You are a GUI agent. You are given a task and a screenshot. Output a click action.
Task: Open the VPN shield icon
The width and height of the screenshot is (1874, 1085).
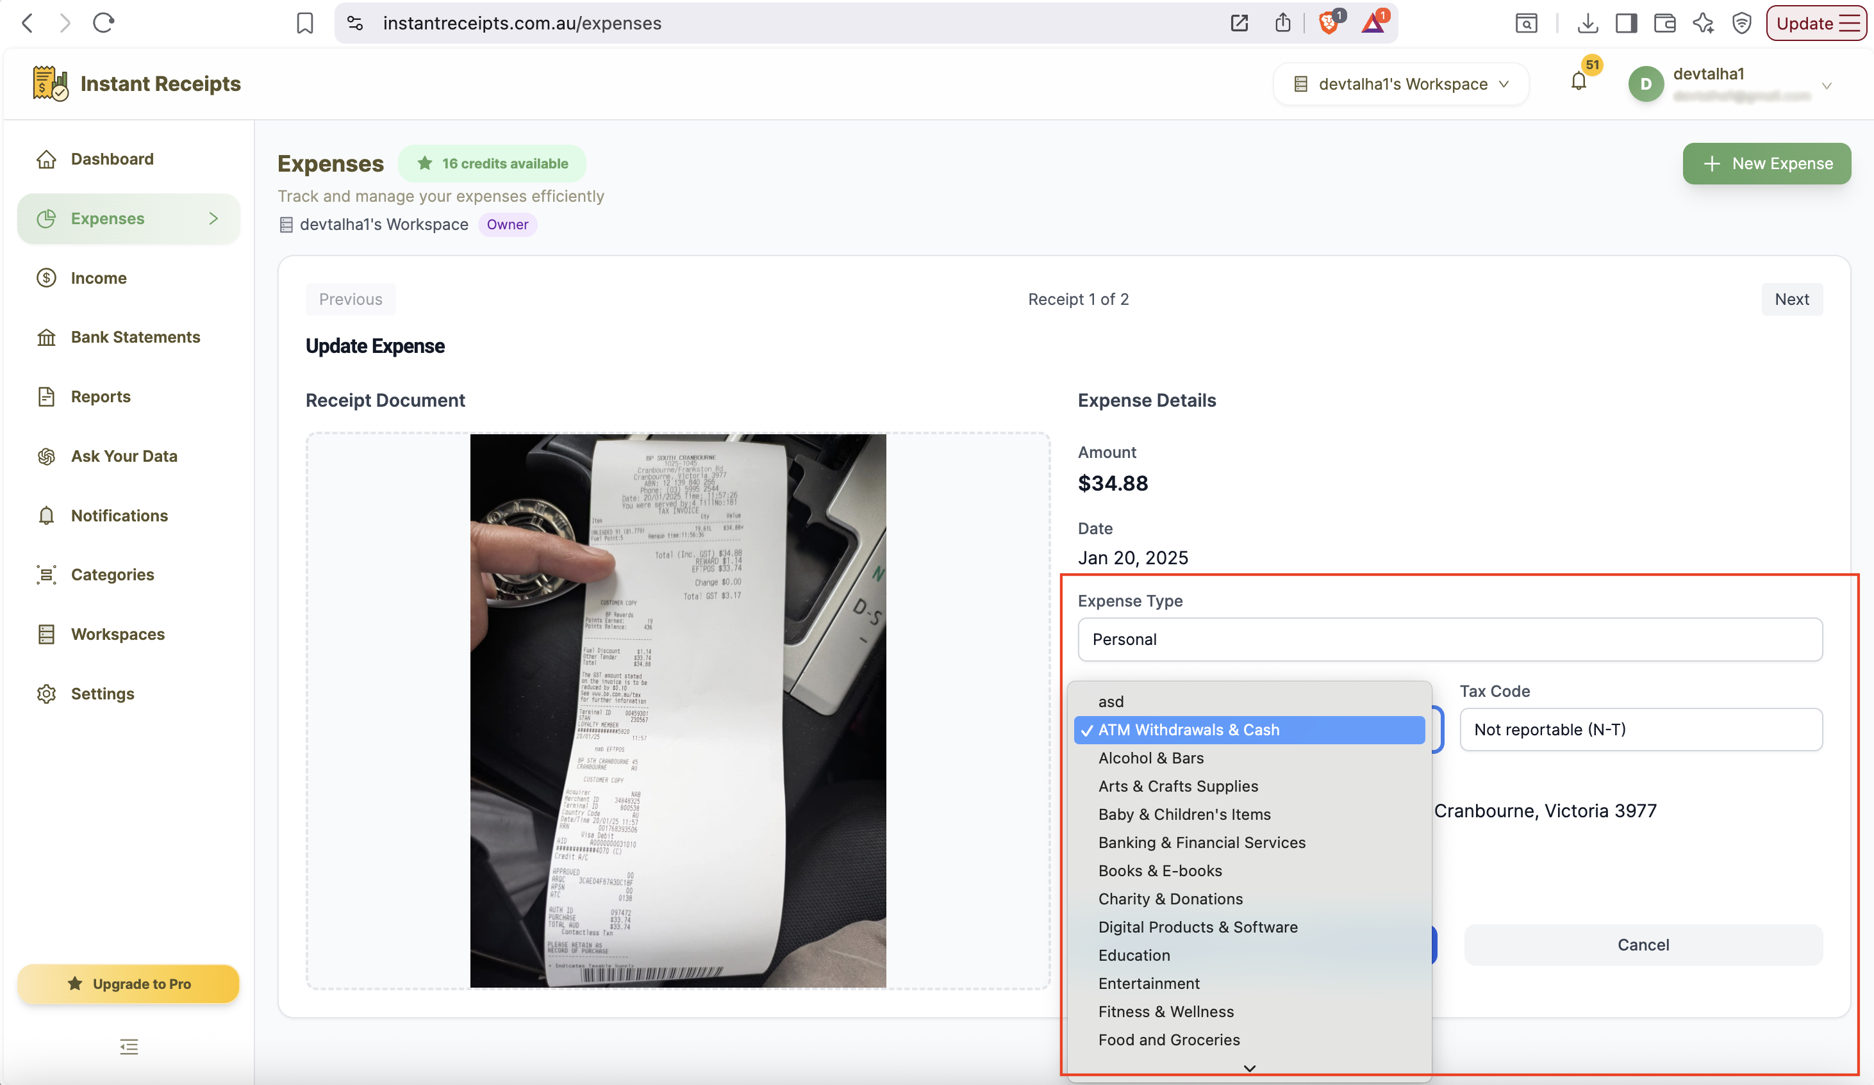click(1741, 23)
